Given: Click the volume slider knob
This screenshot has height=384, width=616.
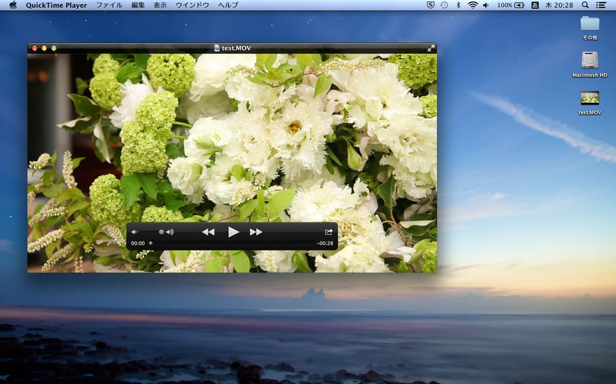Looking at the screenshot, I should 161,232.
